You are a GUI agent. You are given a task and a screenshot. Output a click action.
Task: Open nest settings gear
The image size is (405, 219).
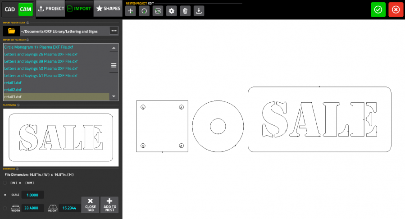[172, 11]
